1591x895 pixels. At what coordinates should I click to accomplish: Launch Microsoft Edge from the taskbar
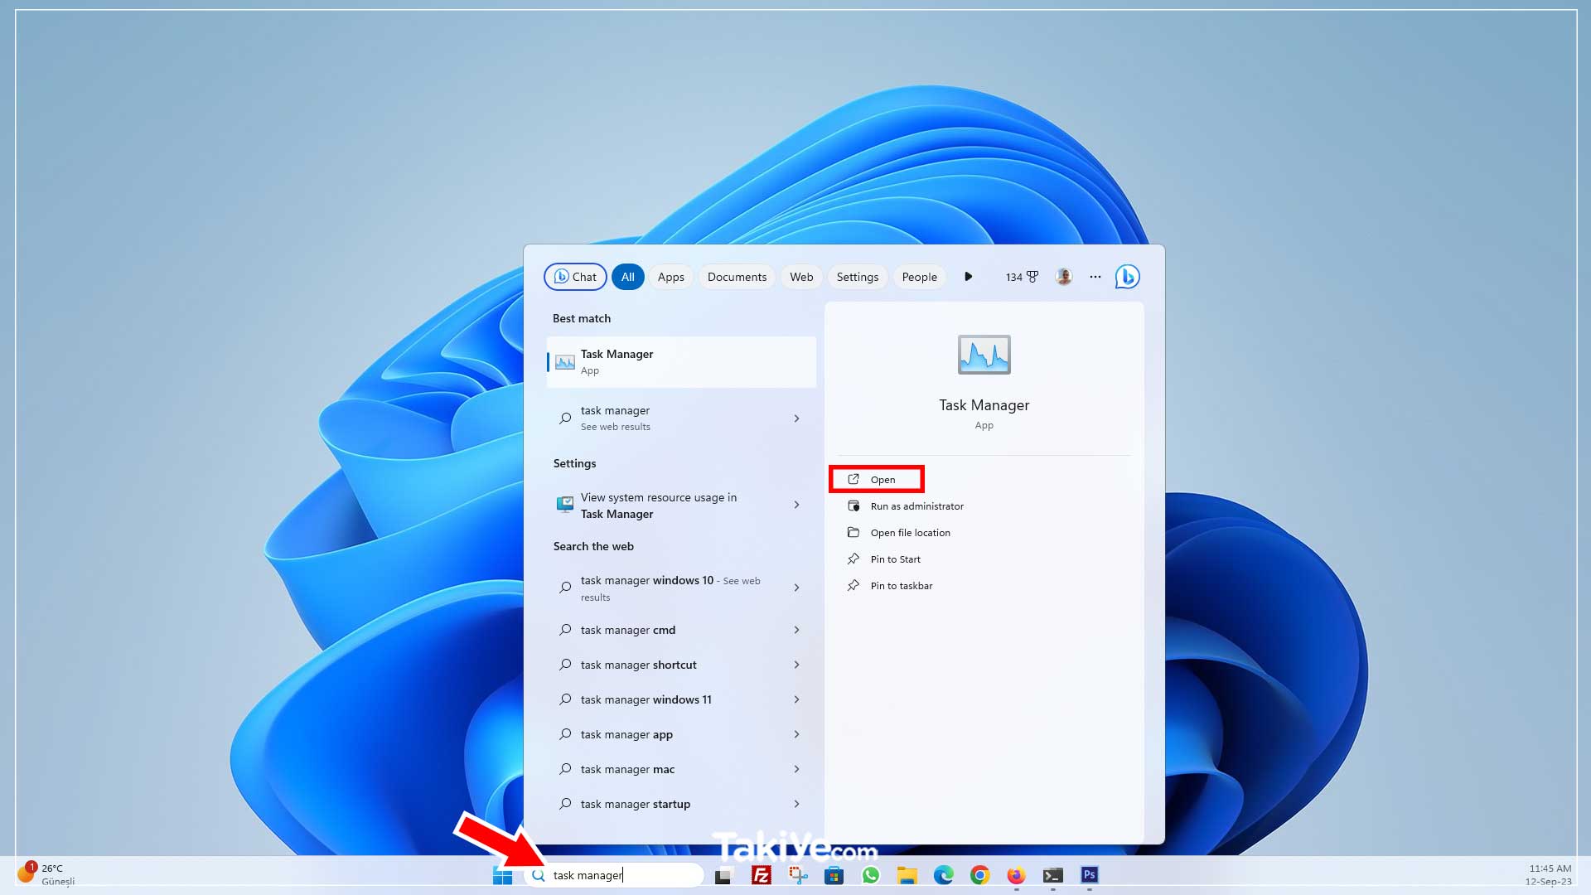944,874
